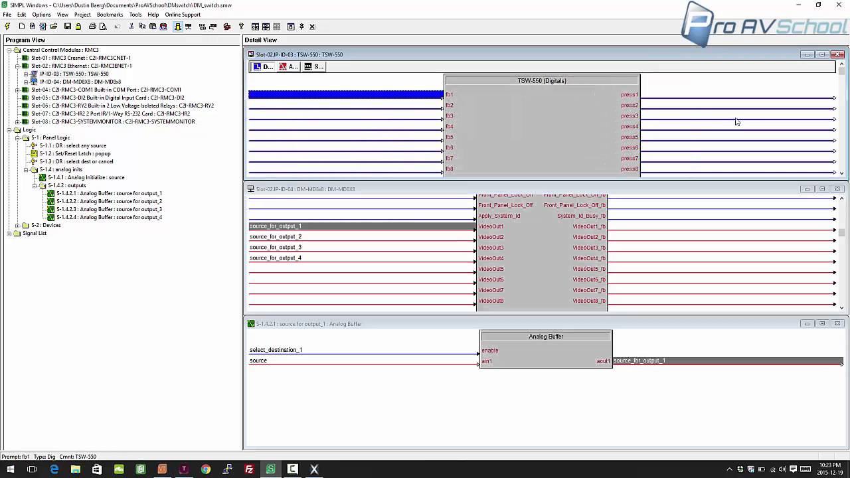This screenshot has height=478, width=850.
Task: Open the Online Support menu
Action: coord(183,15)
